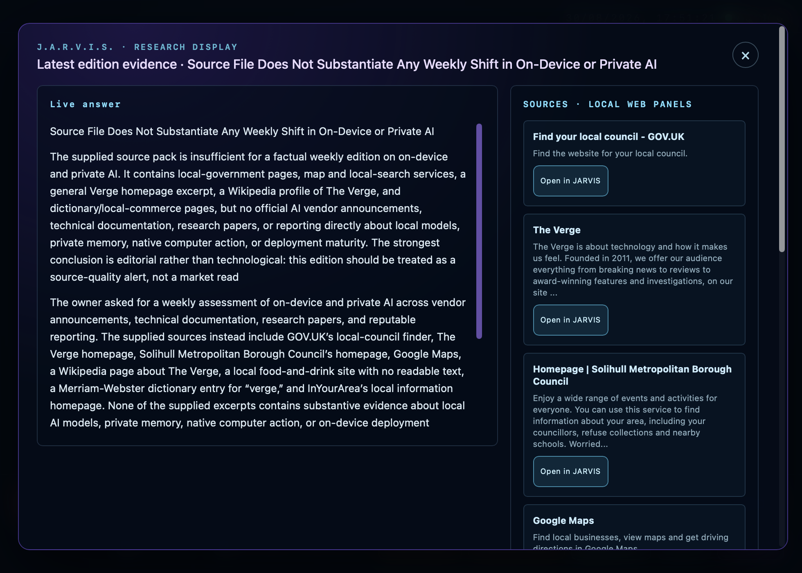The width and height of the screenshot is (802, 573).
Task: Close the research display dialog
Action: 745,55
